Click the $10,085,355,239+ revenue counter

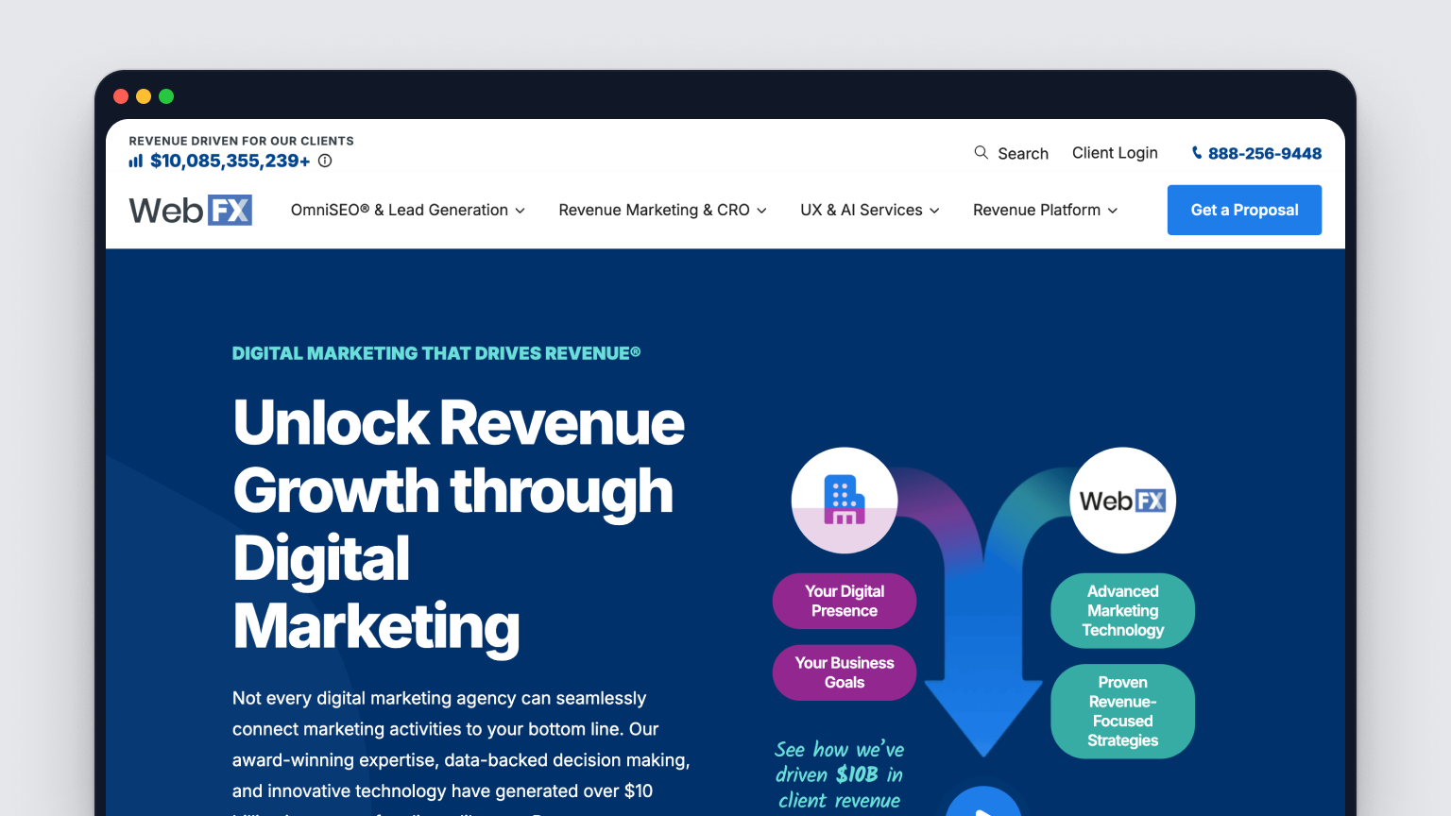[x=230, y=161]
